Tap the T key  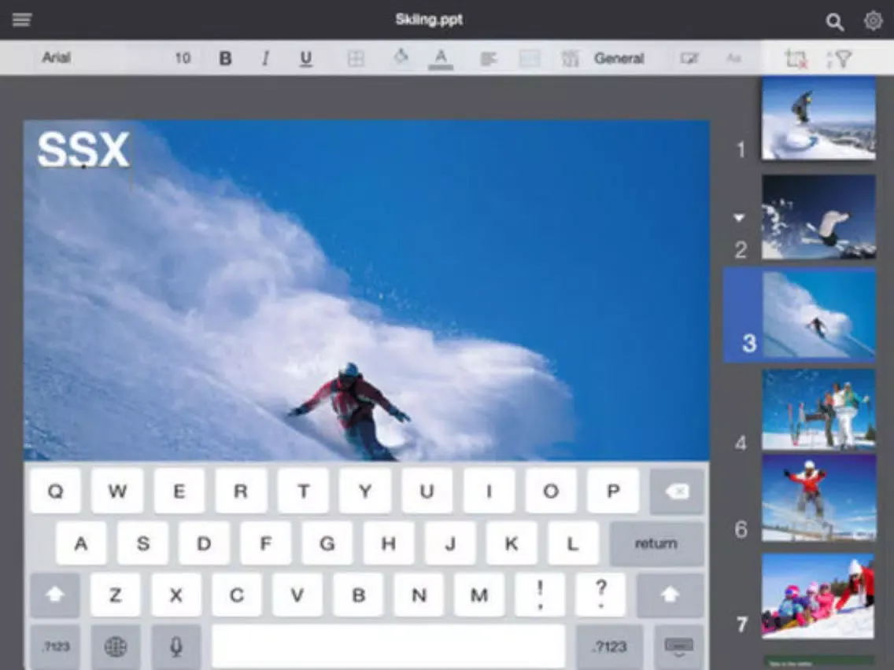(303, 491)
